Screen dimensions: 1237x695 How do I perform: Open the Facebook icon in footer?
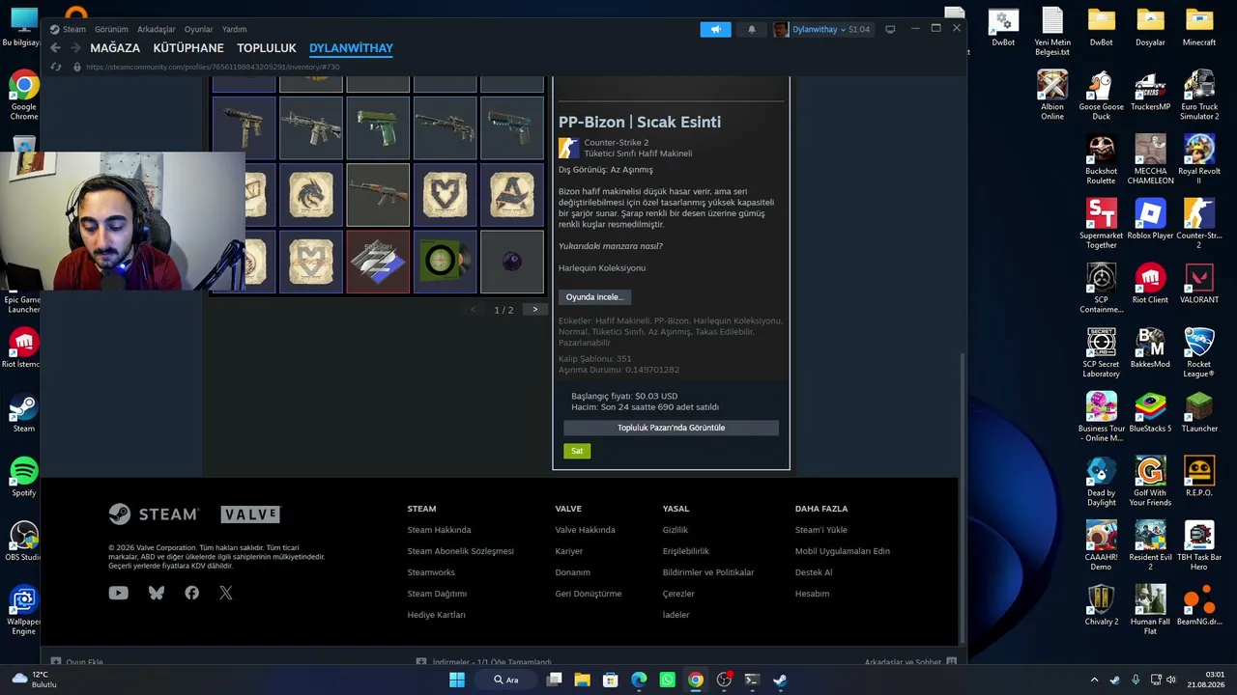tap(191, 593)
